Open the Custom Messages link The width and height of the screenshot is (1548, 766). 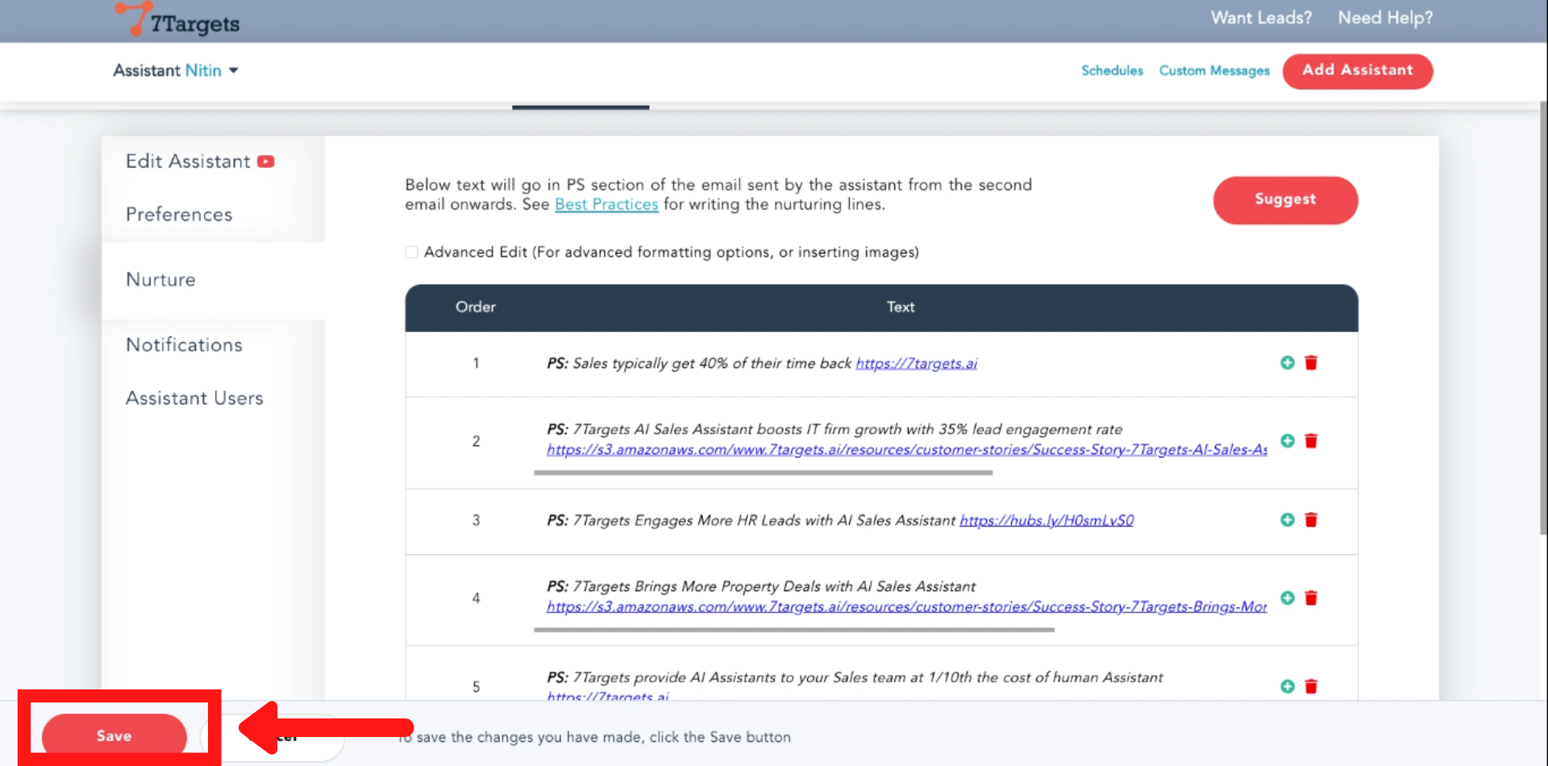tap(1213, 71)
